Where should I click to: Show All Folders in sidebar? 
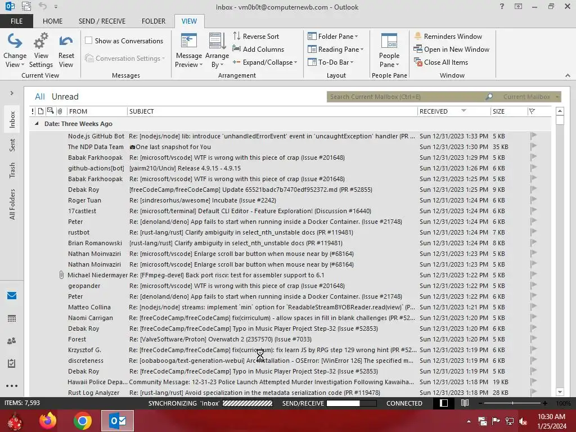click(x=12, y=205)
